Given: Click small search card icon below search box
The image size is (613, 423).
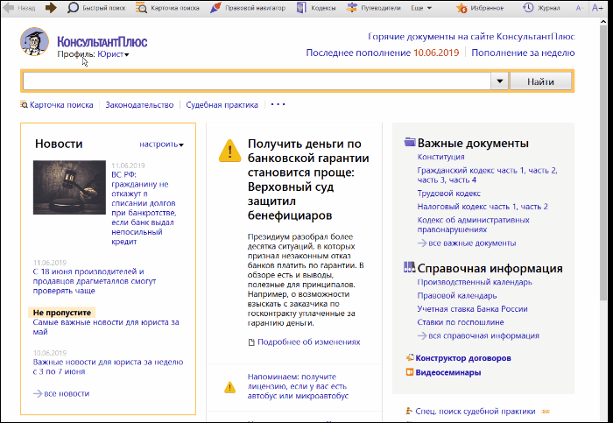Looking at the screenshot, I should (x=24, y=104).
